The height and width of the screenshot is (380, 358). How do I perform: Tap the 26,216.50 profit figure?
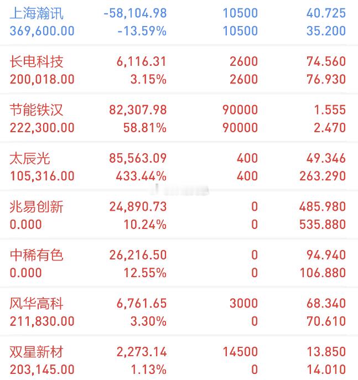pos(138,255)
